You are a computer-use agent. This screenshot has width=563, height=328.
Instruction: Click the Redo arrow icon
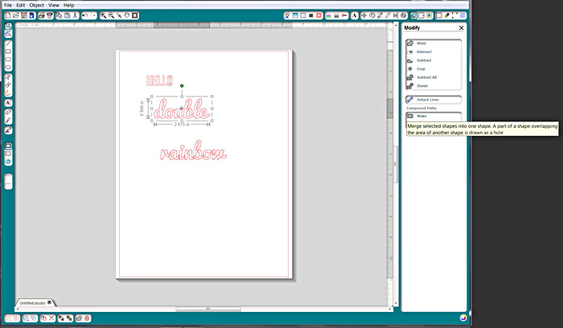click(x=93, y=15)
